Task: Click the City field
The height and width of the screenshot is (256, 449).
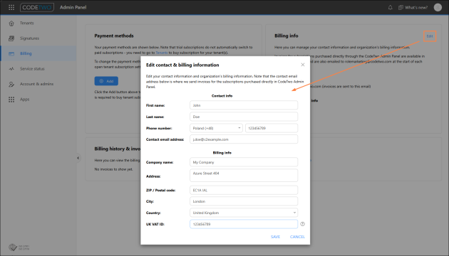Action: tap(244, 201)
